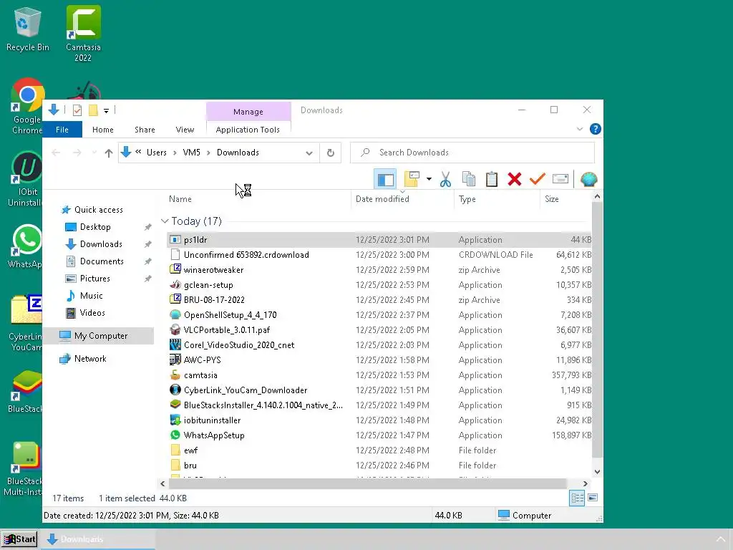Image resolution: width=733 pixels, height=550 pixels.
Task: Open the Application Tools tab
Action: (248, 130)
